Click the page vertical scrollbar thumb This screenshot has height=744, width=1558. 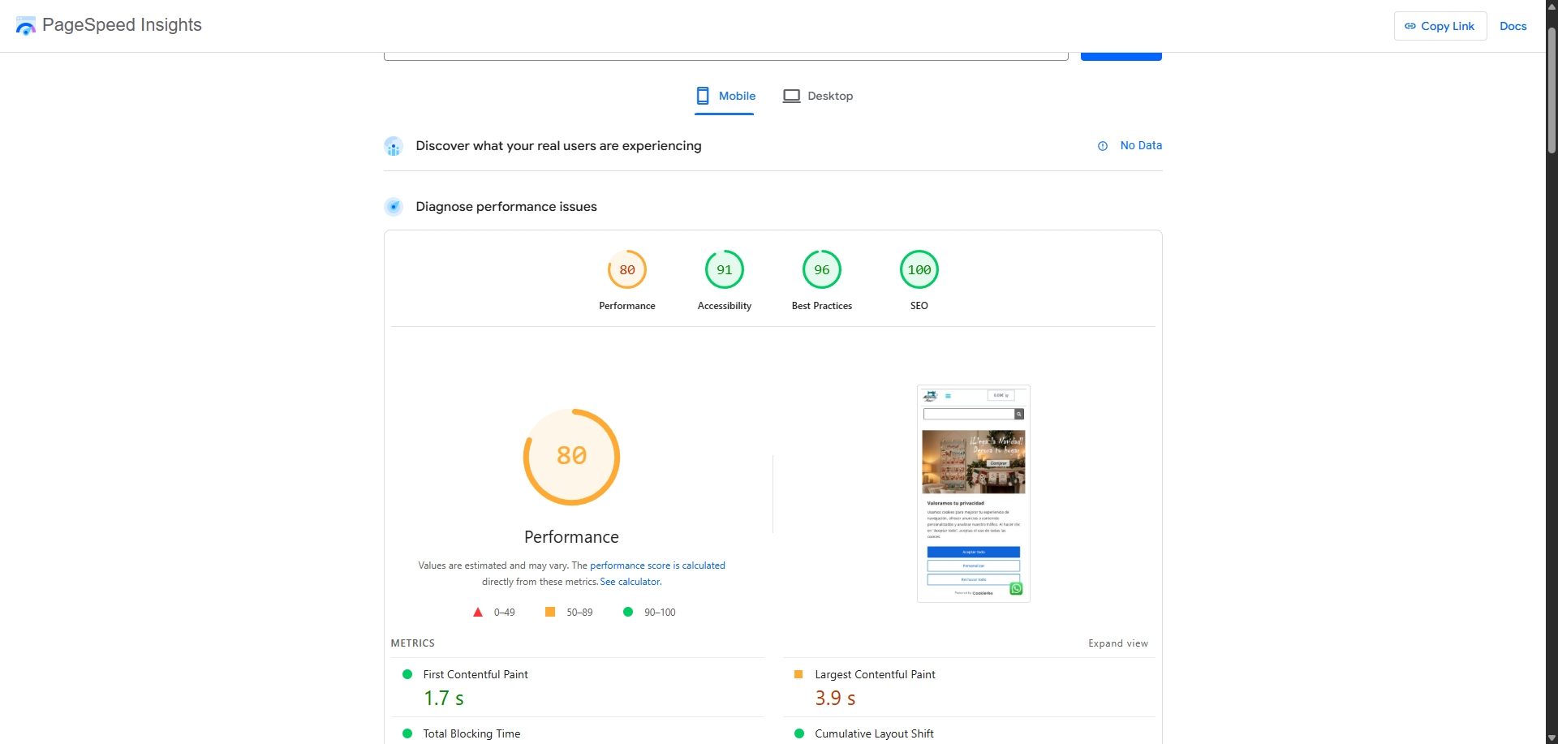tap(1552, 89)
